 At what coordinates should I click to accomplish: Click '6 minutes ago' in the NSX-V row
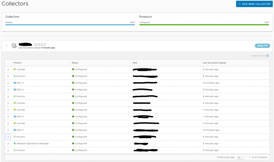(211, 90)
